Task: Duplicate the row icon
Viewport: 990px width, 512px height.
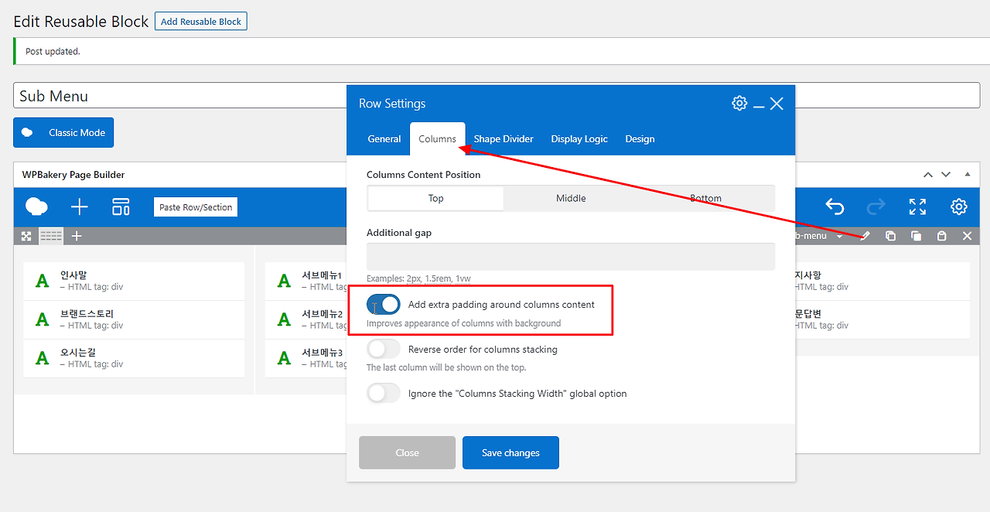Action: pyautogui.click(x=890, y=236)
